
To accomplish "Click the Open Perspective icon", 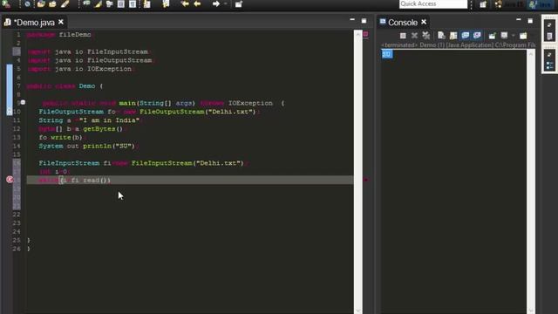I will pos(483,4).
